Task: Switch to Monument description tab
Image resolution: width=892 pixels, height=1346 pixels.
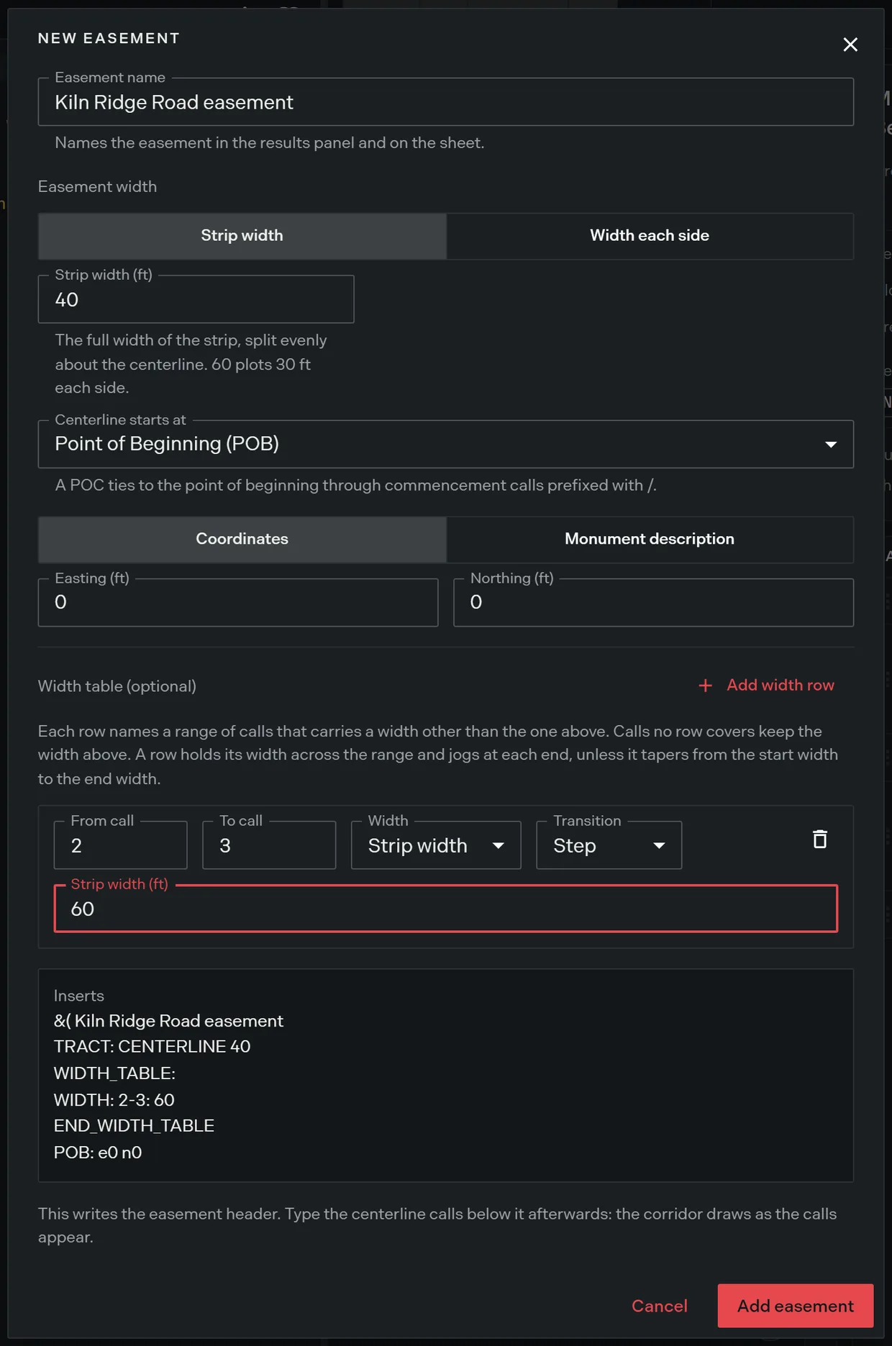Action: (x=650, y=539)
